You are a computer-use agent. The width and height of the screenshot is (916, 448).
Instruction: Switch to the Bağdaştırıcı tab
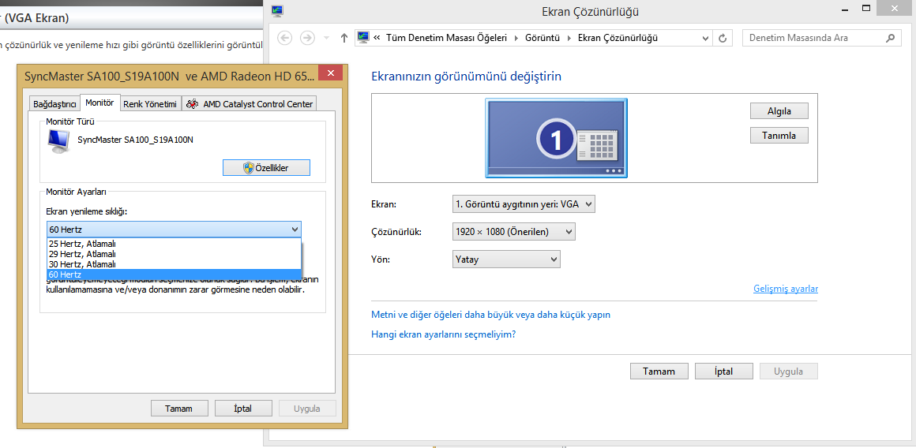pos(55,104)
